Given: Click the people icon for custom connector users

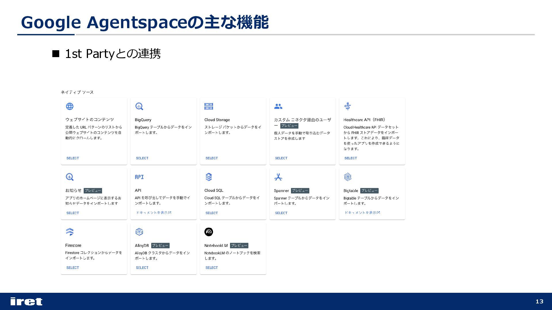Looking at the screenshot, I should coord(278,106).
